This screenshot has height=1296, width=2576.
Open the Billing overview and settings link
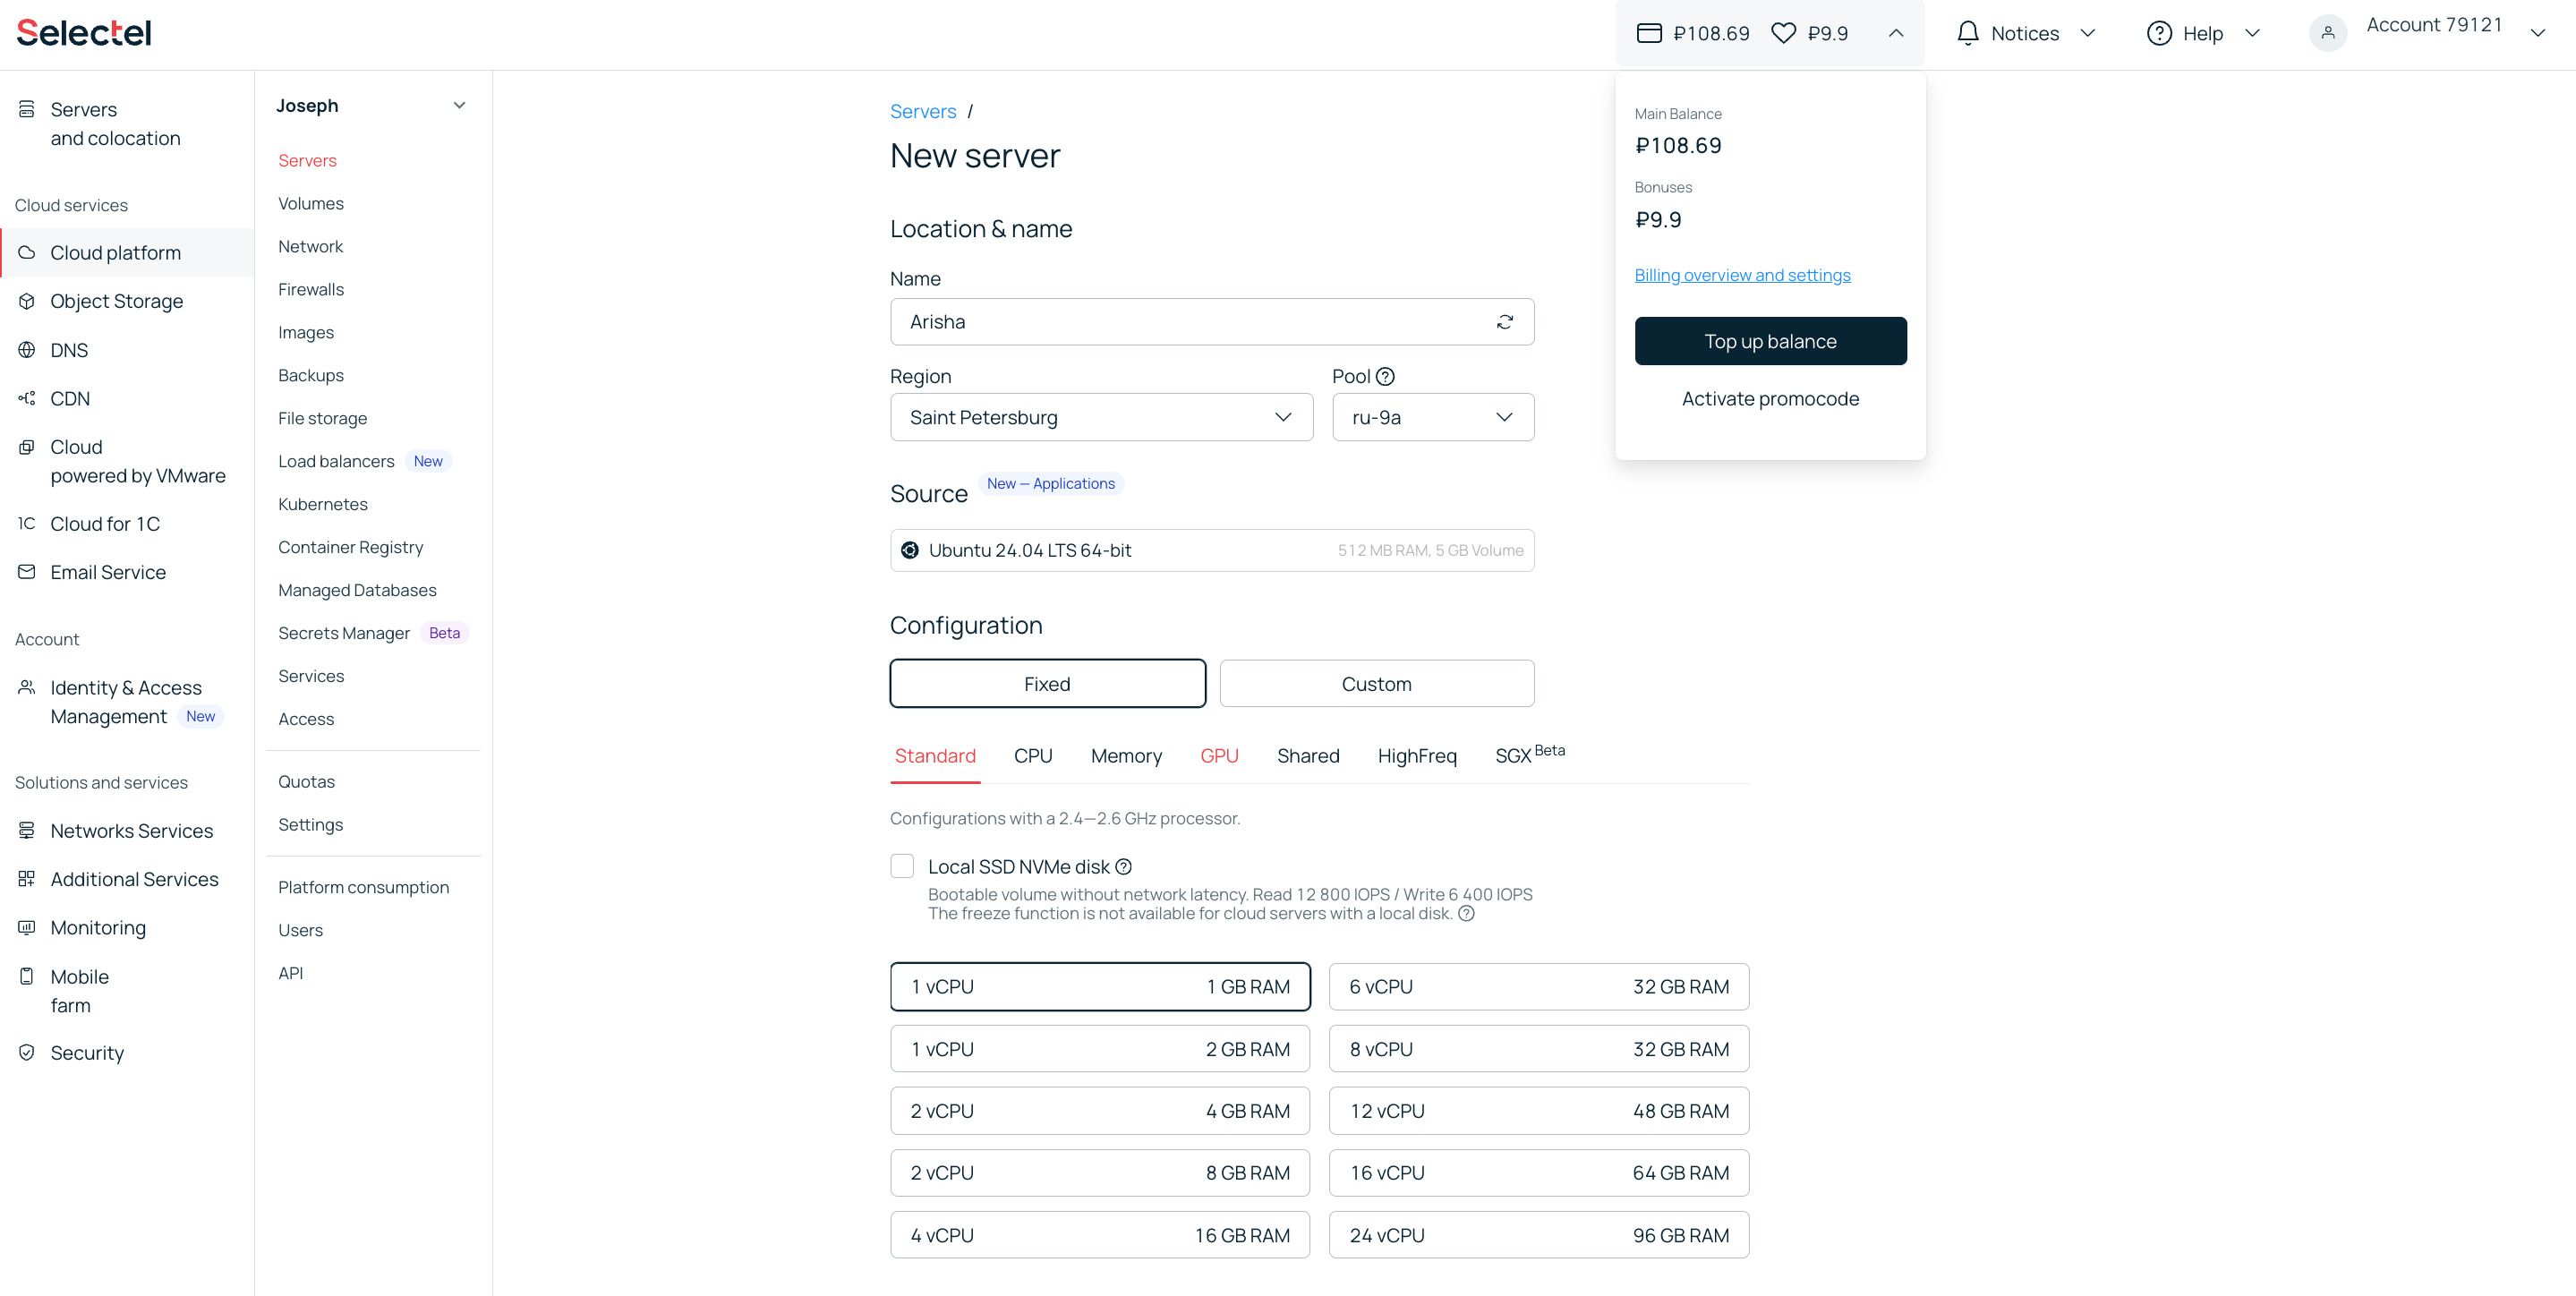pos(1742,275)
